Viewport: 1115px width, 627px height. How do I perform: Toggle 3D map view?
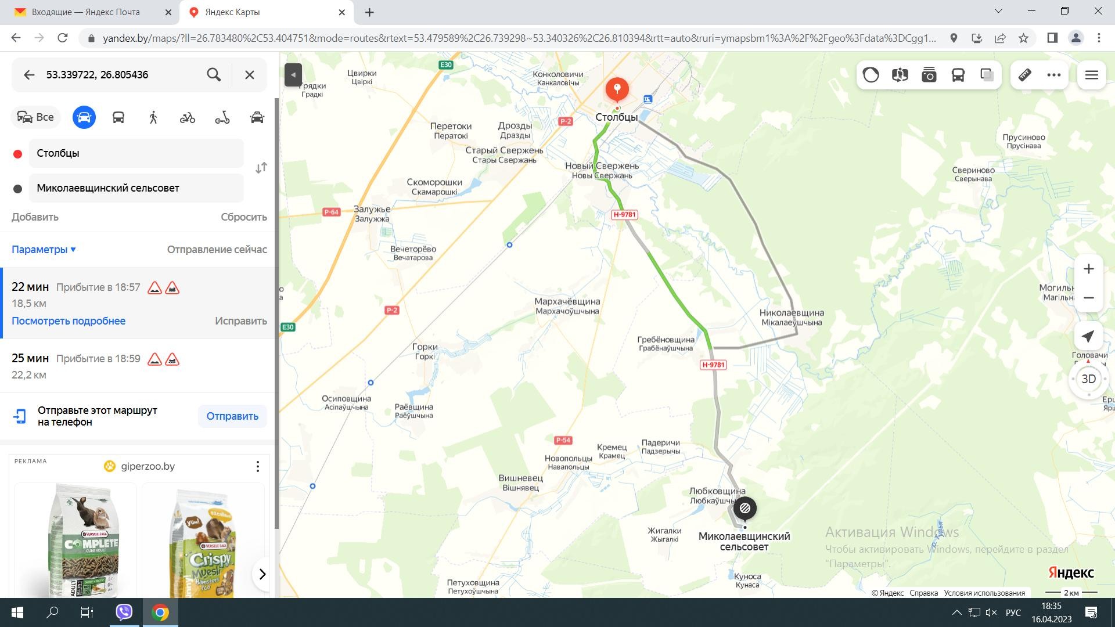1088,379
